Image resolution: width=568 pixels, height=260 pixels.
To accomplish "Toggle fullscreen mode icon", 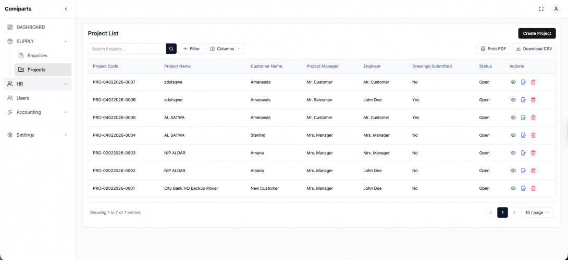I will point(541,9).
